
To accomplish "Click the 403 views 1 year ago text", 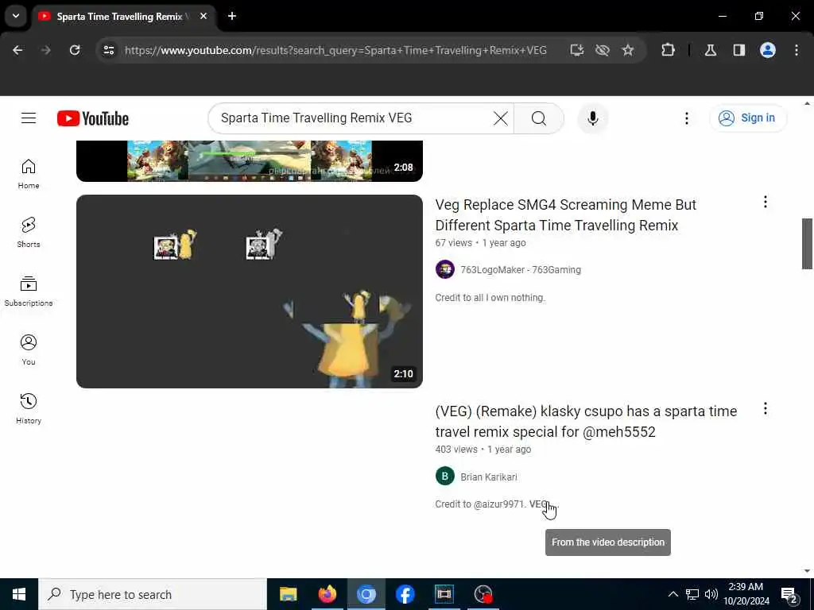I will 483,450.
